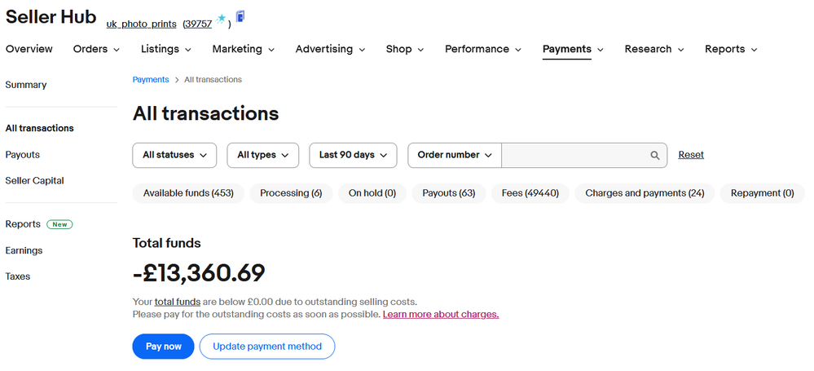814x371 pixels.
Task: Expand the Marketing menu
Action: [244, 49]
